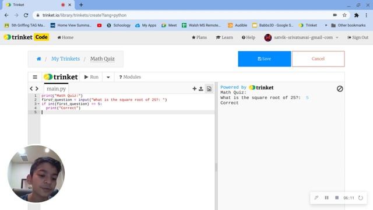This screenshot has height=210, width=373.
Task: Click the address bar URL
Action: point(85,15)
